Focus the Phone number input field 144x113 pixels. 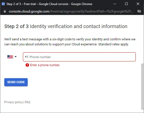pos(79,57)
